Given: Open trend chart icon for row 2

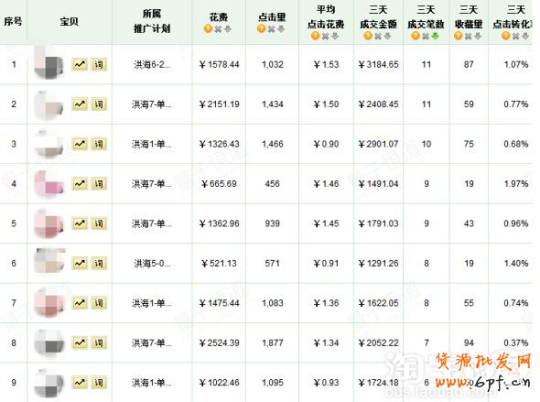Looking at the screenshot, I should click(80, 104).
